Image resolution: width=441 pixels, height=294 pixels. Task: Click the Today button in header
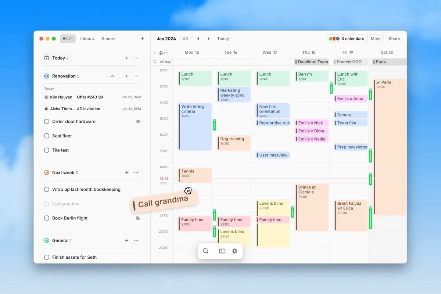point(223,39)
